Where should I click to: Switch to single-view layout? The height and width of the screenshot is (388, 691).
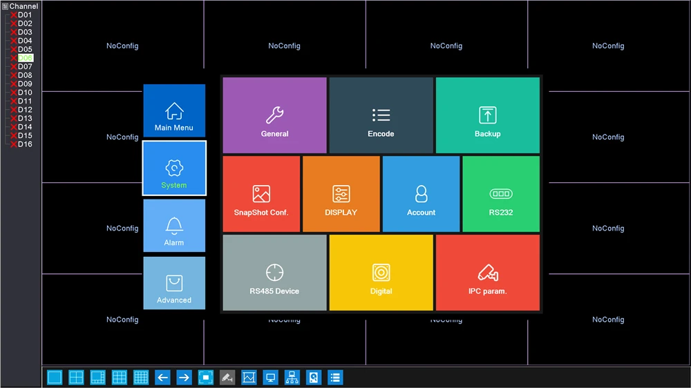click(x=55, y=378)
